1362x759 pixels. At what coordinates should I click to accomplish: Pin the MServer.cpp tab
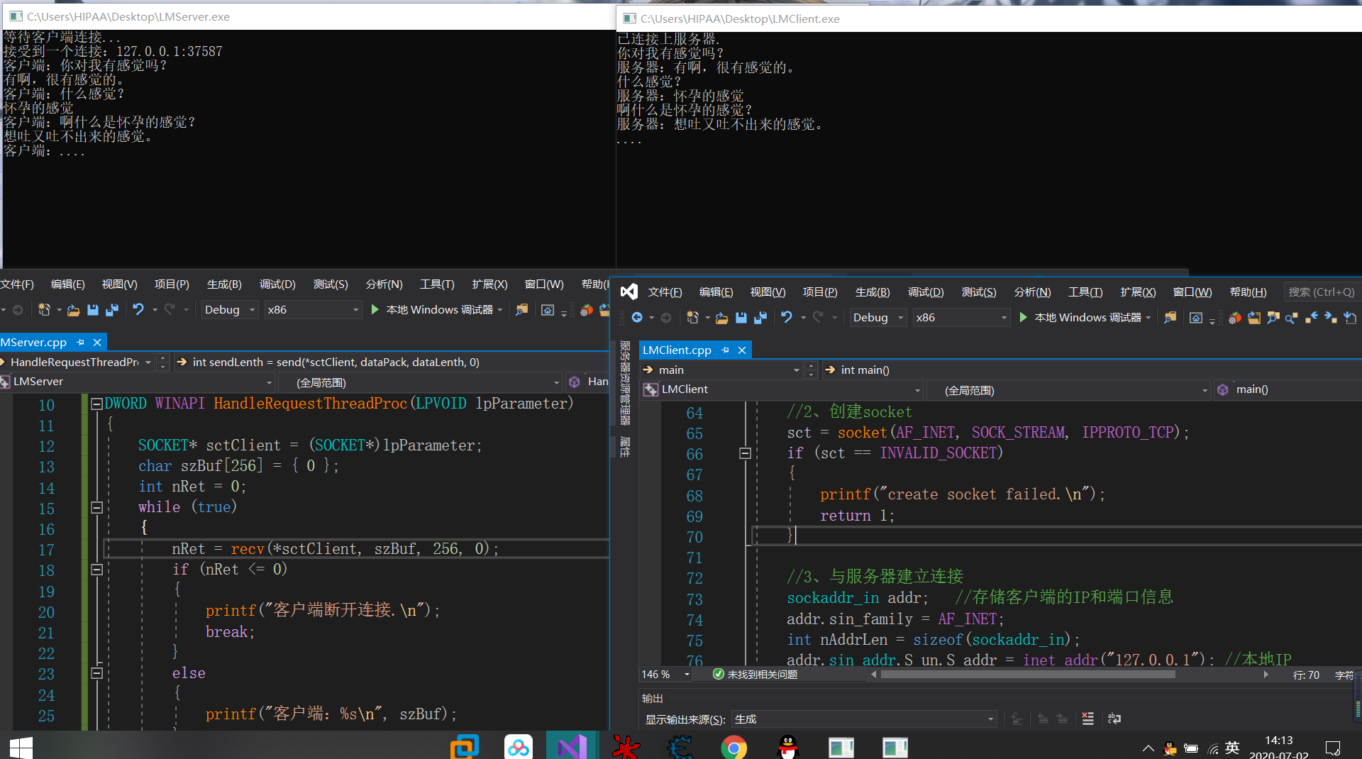(80, 342)
